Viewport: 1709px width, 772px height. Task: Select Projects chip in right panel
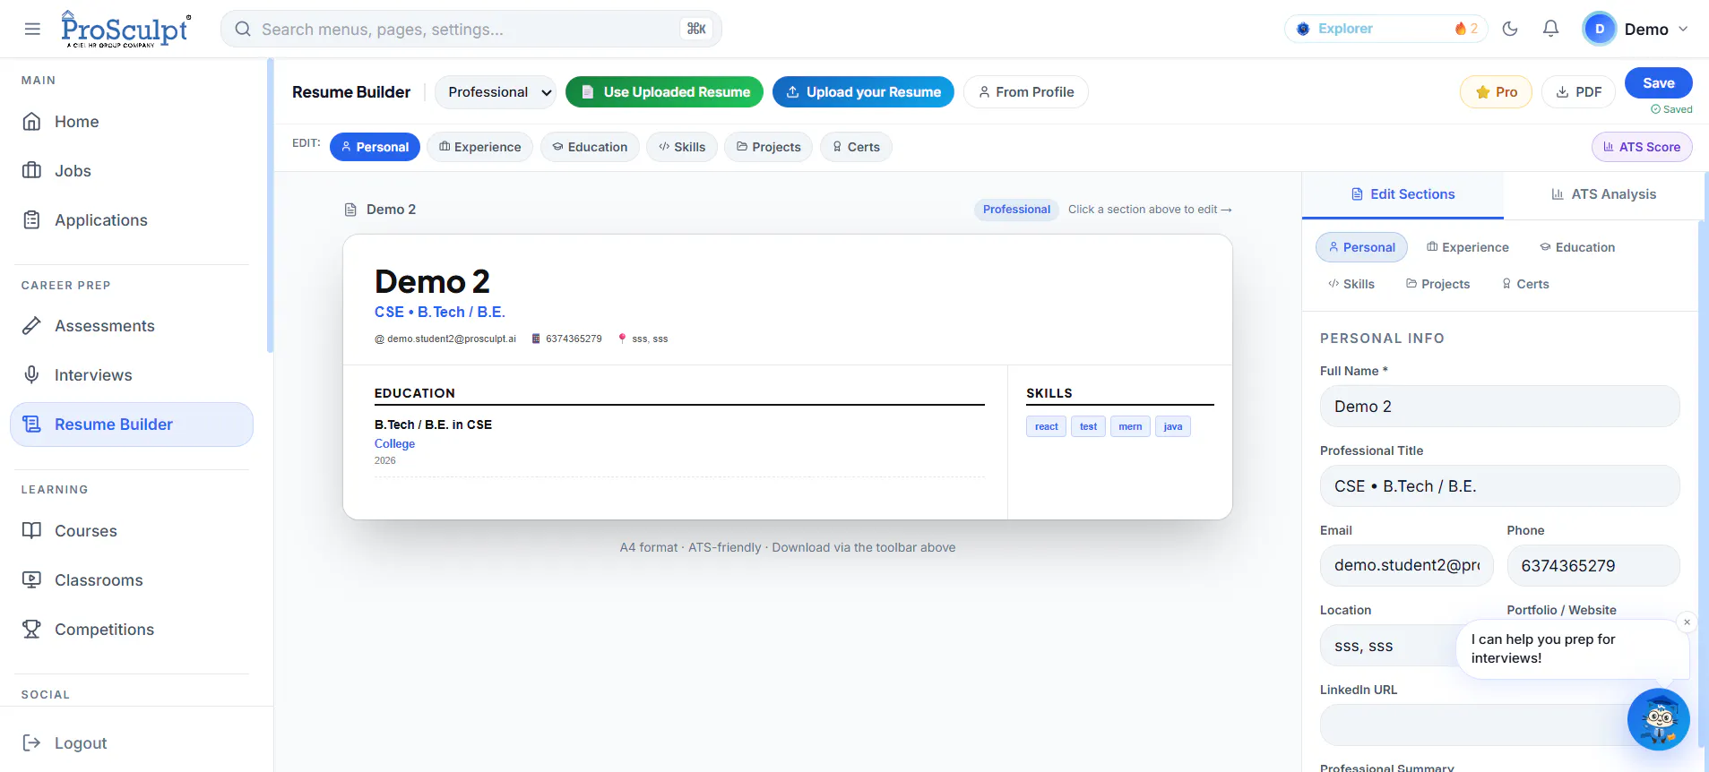click(x=1437, y=284)
